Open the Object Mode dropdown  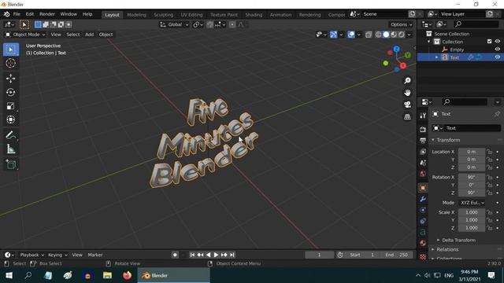25,35
